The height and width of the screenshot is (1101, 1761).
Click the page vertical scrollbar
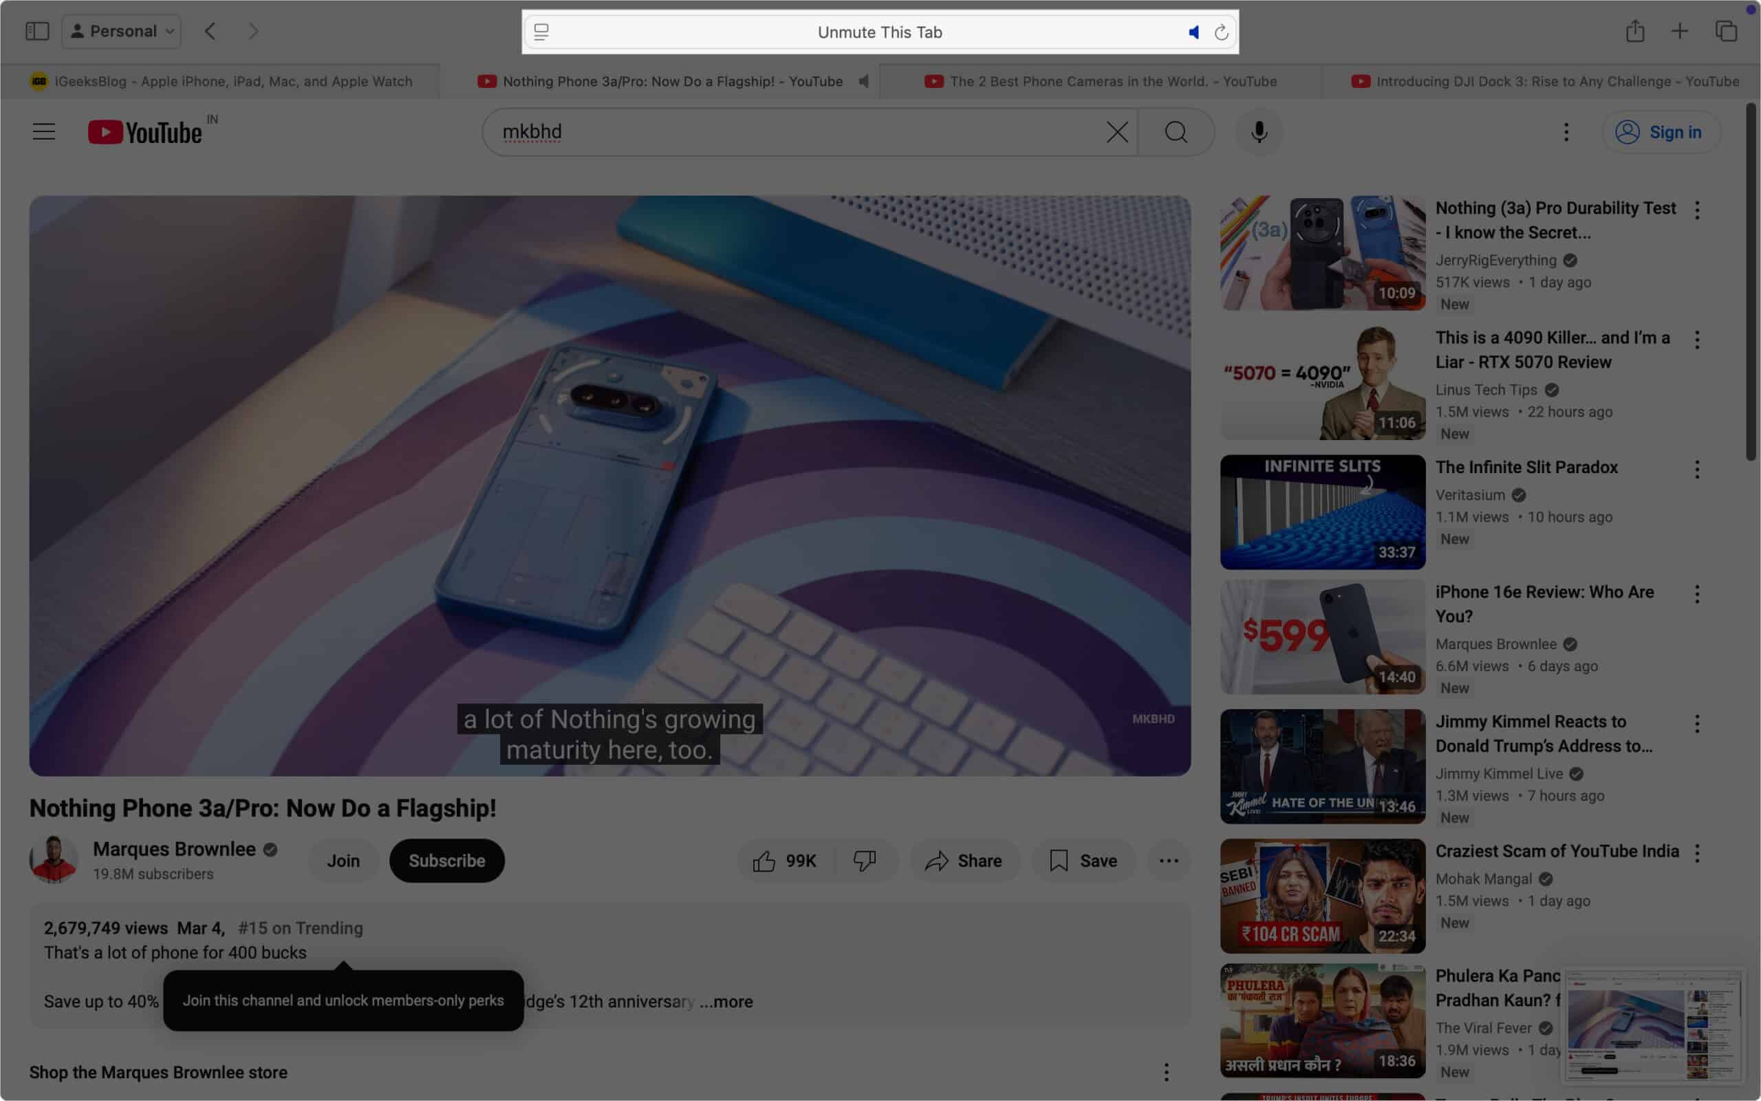[1751, 283]
